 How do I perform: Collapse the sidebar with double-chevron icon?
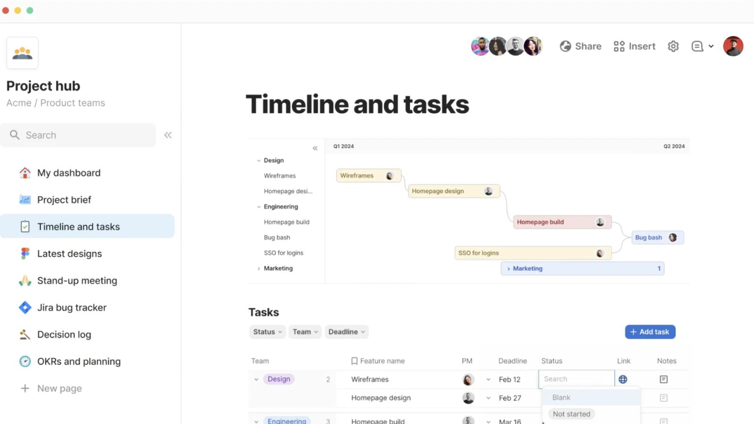[x=168, y=135]
